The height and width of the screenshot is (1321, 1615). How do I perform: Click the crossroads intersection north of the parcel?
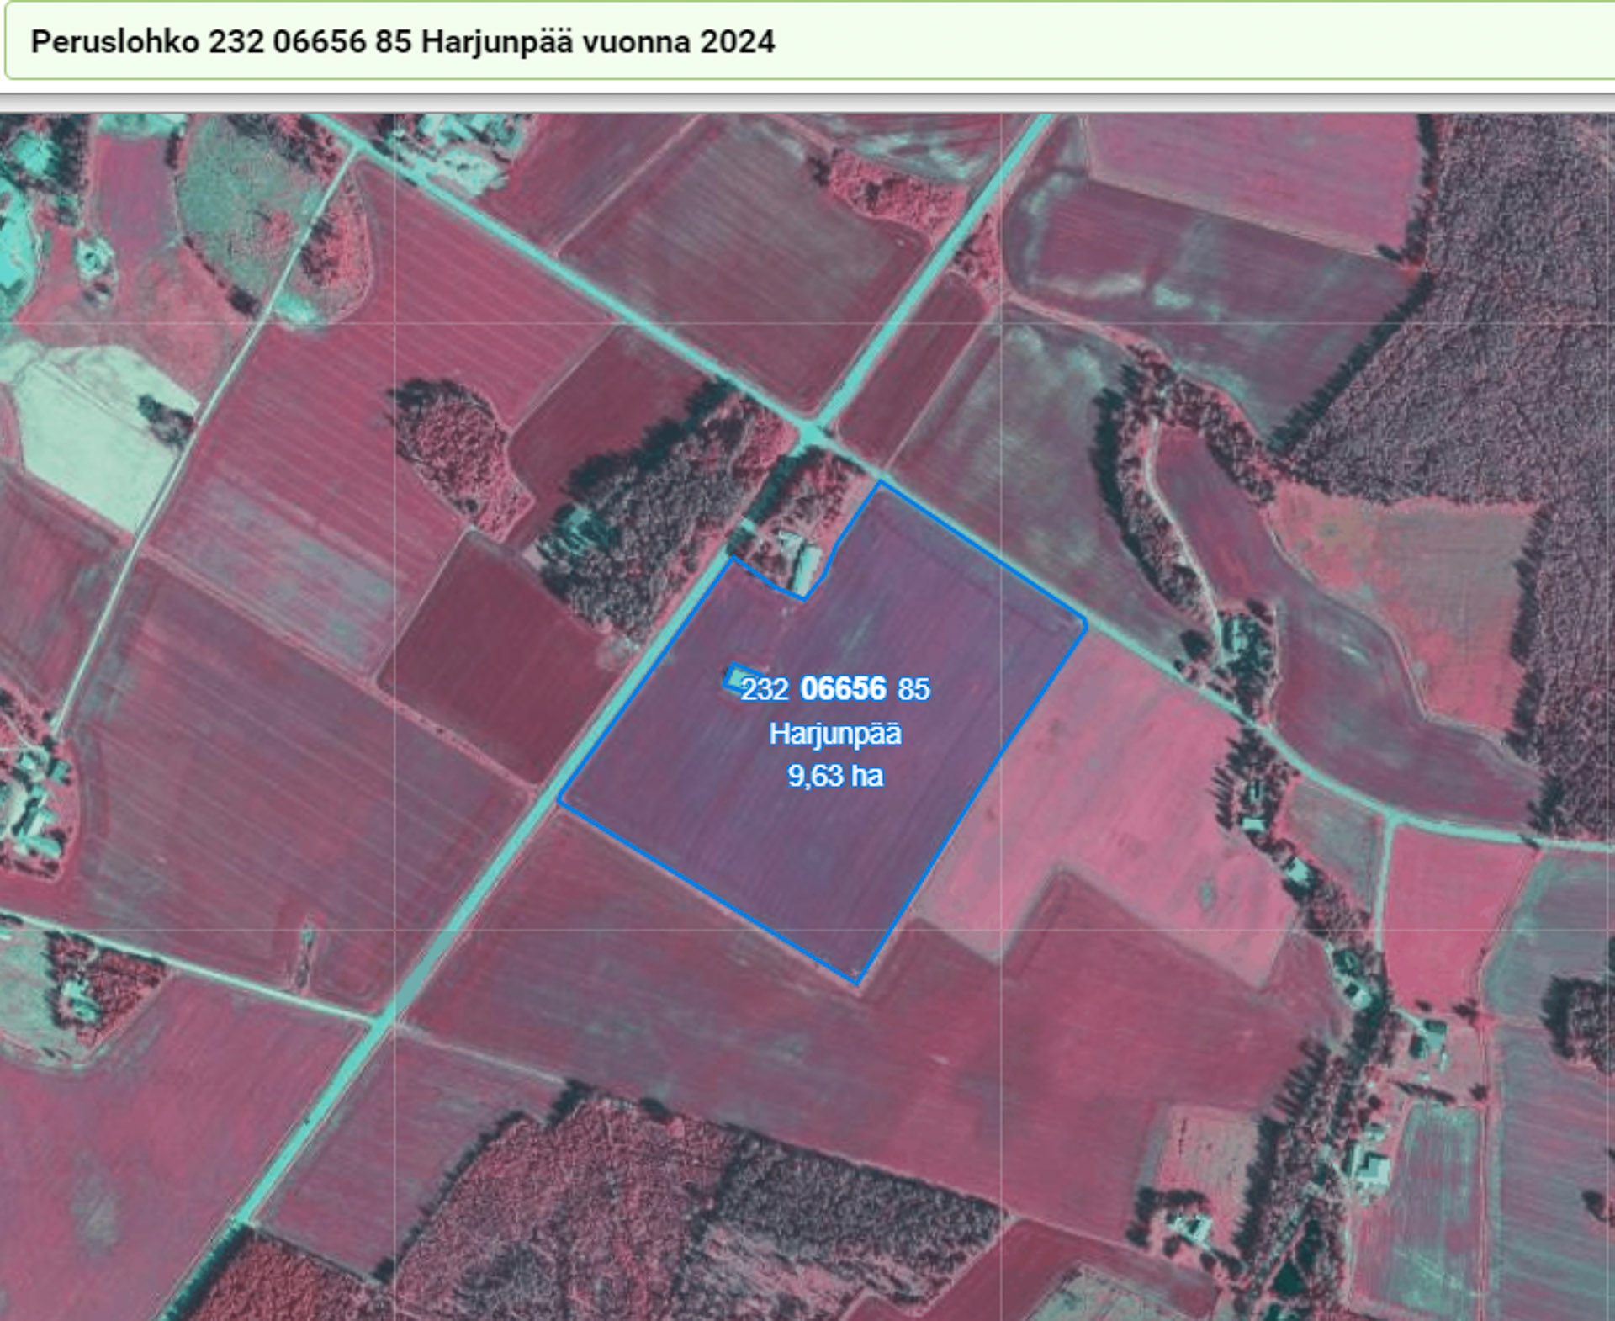(x=811, y=432)
